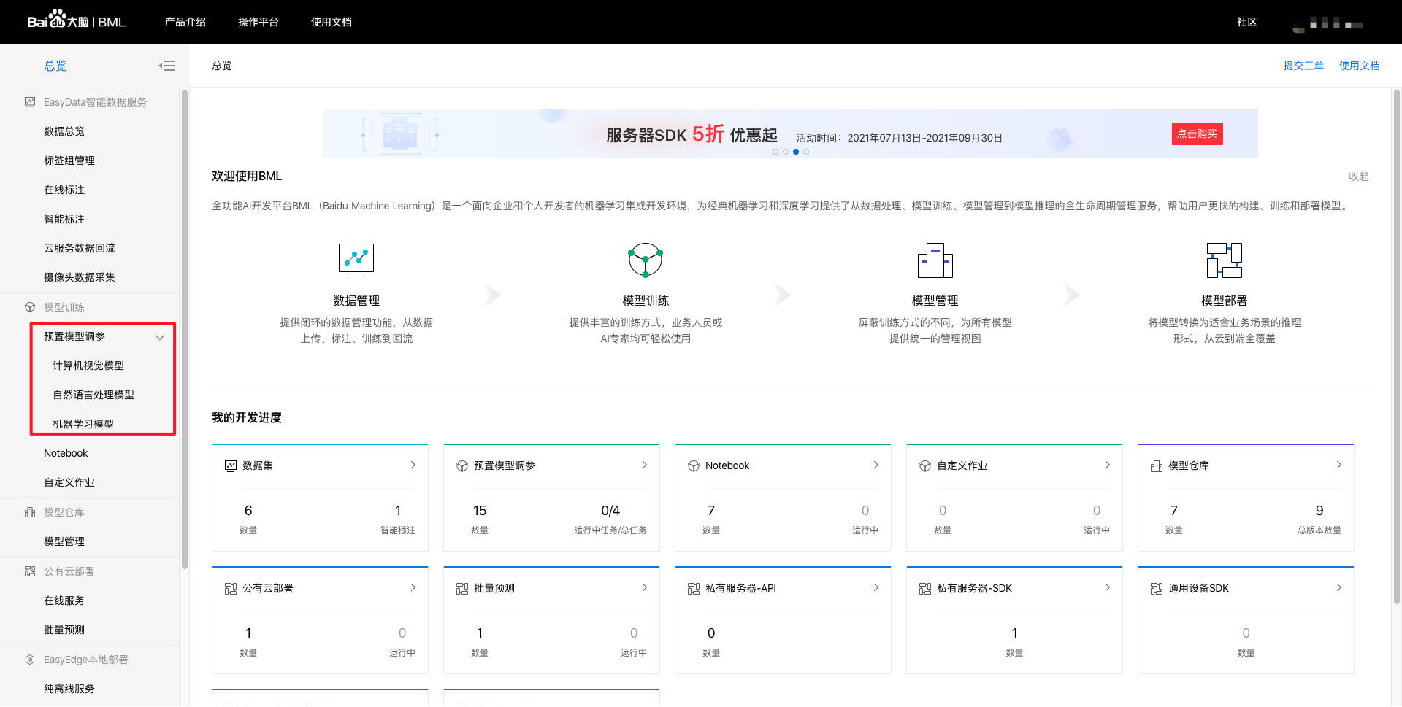The image size is (1402, 707).
Task: Open 数据集 card via its arrow
Action: tap(413, 465)
